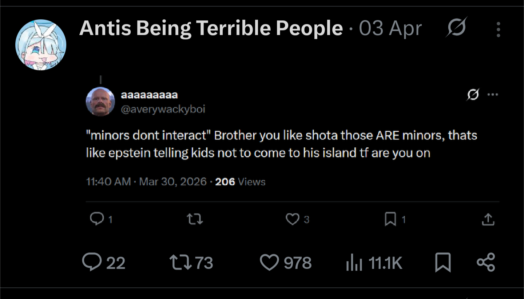Open the 11:40 AM Mar 30 timestamp
This screenshot has height=299, width=524.
pos(146,182)
